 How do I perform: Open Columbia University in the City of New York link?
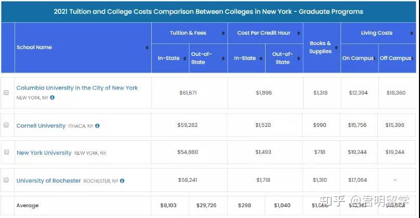[x=77, y=88]
